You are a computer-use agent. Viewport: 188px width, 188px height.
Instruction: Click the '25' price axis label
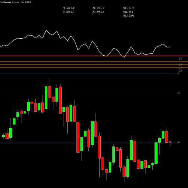point(179,93)
